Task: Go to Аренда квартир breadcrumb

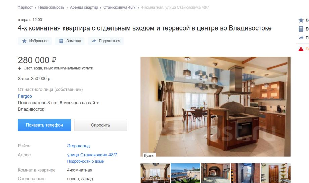Action: coord(84,7)
